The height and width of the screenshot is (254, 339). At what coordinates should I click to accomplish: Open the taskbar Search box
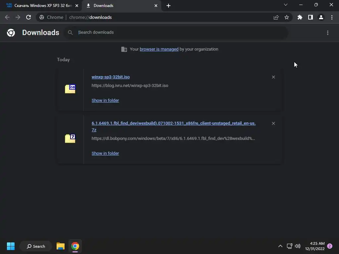click(36, 246)
